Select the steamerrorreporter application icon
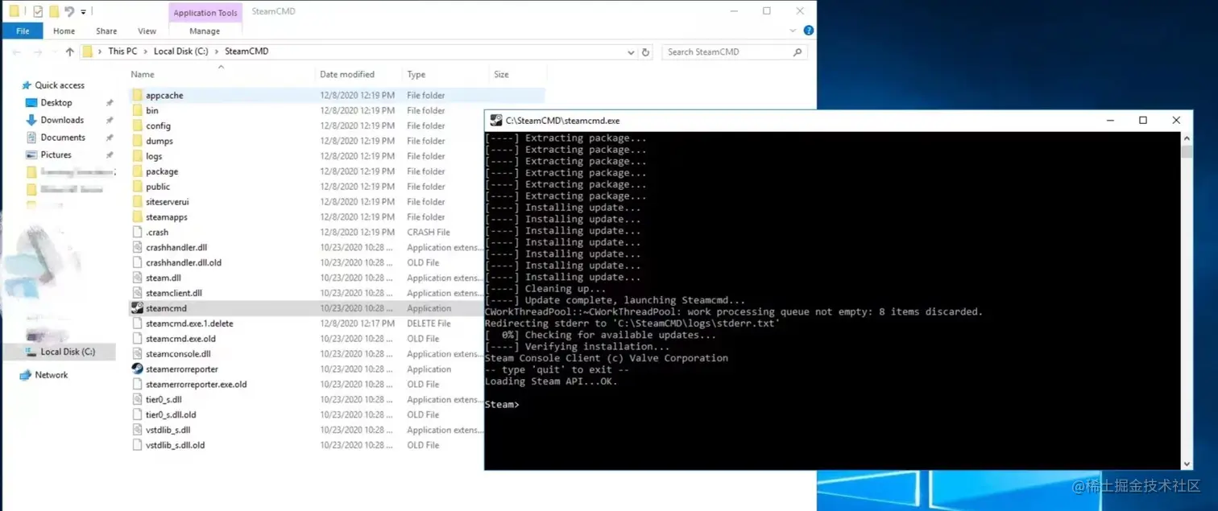The width and height of the screenshot is (1218, 511). (x=137, y=369)
